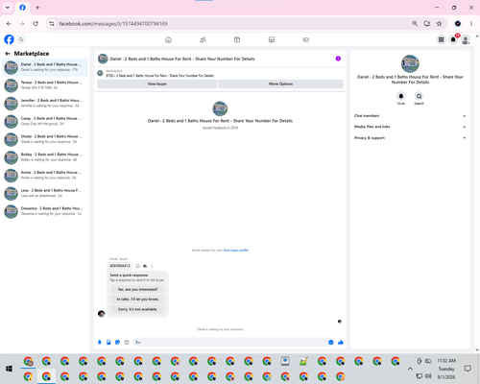The width and height of the screenshot is (480, 384).
Task: Open Shada's conversation in the chat list
Action: [x=45, y=139]
